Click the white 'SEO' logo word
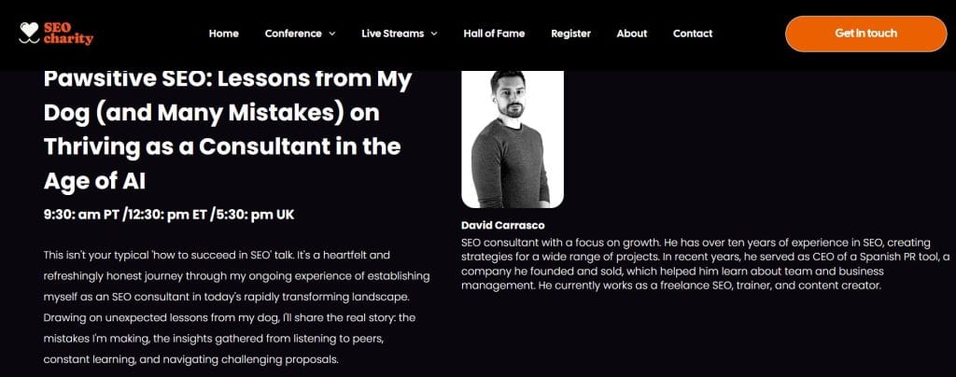956x377 pixels. (x=56, y=27)
